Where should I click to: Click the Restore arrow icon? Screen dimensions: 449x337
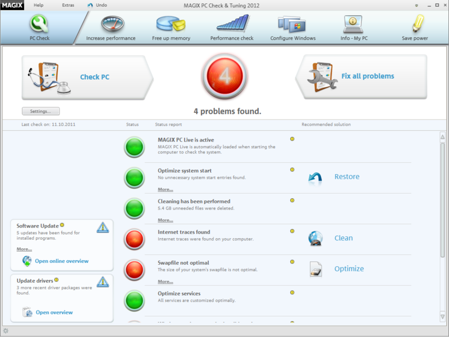tap(315, 177)
